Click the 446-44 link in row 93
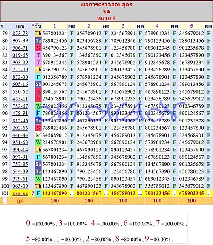 coord(20,135)
